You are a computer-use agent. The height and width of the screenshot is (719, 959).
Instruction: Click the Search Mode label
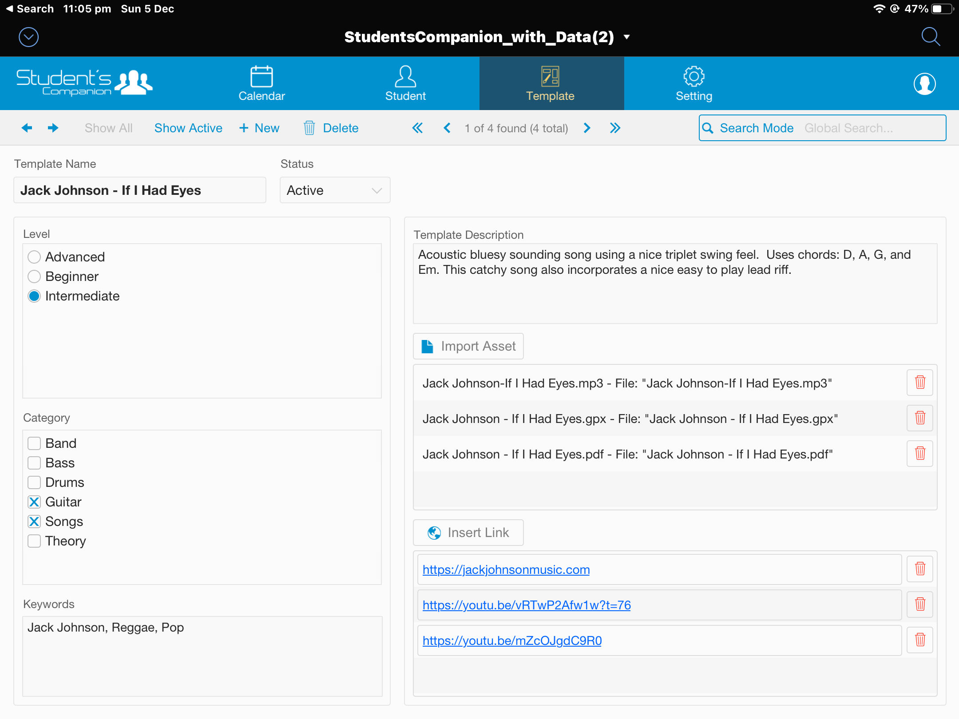(x=757, y=128)
